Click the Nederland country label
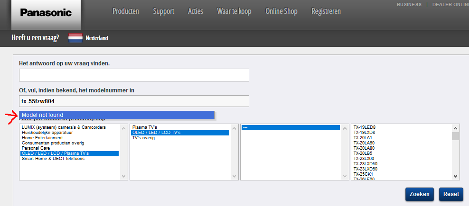The height and width of the screenshot is (206, 469). click(97, 38)
